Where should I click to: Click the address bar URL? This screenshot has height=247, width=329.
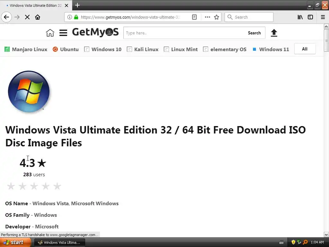(x=130, y=17)
